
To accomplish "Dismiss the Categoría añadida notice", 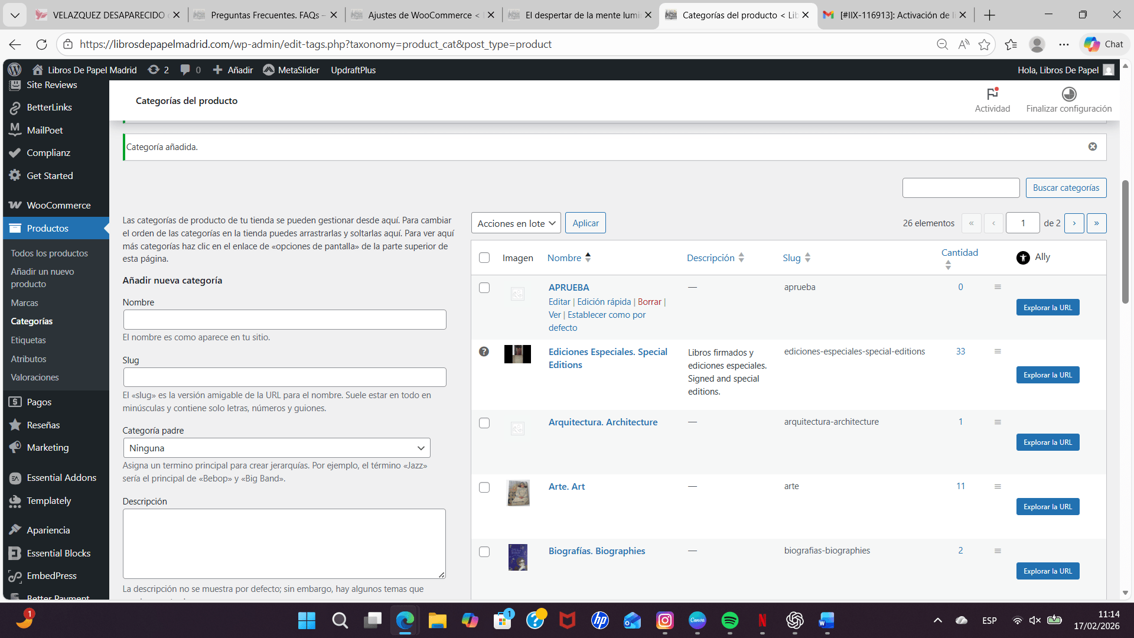I will [1092, 147].
